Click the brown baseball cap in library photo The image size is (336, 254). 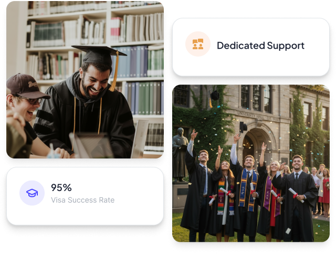[26, 86]
